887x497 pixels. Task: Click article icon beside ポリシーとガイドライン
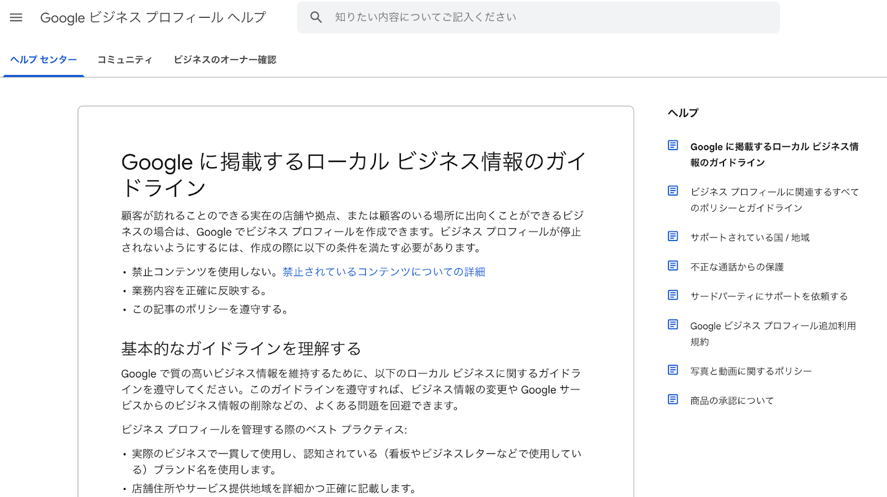coord(673,191)
